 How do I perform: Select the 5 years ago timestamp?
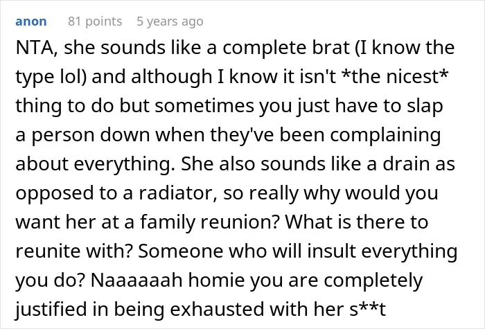pyautogui.click(x=170, y=21)
